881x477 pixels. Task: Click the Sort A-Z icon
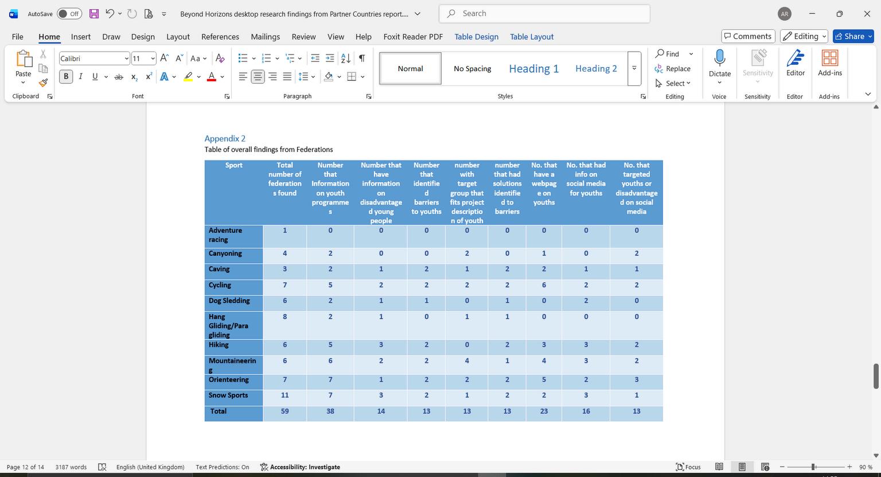346,58
